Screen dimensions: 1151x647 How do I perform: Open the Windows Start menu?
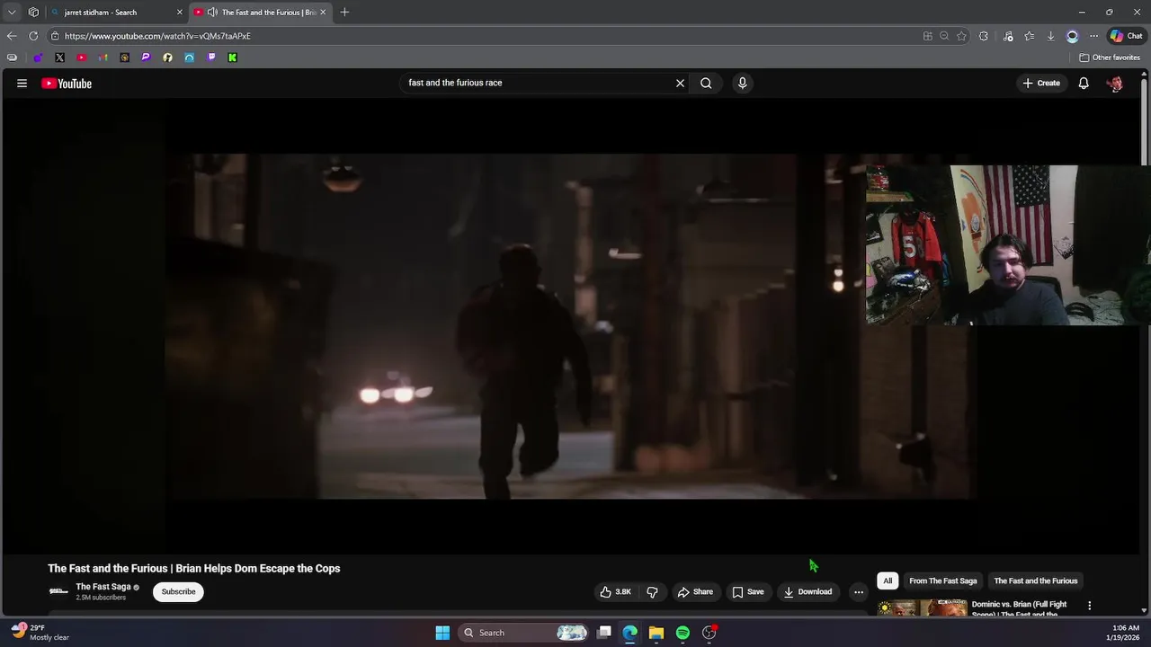pyautogui.click(x=442, y=633)
